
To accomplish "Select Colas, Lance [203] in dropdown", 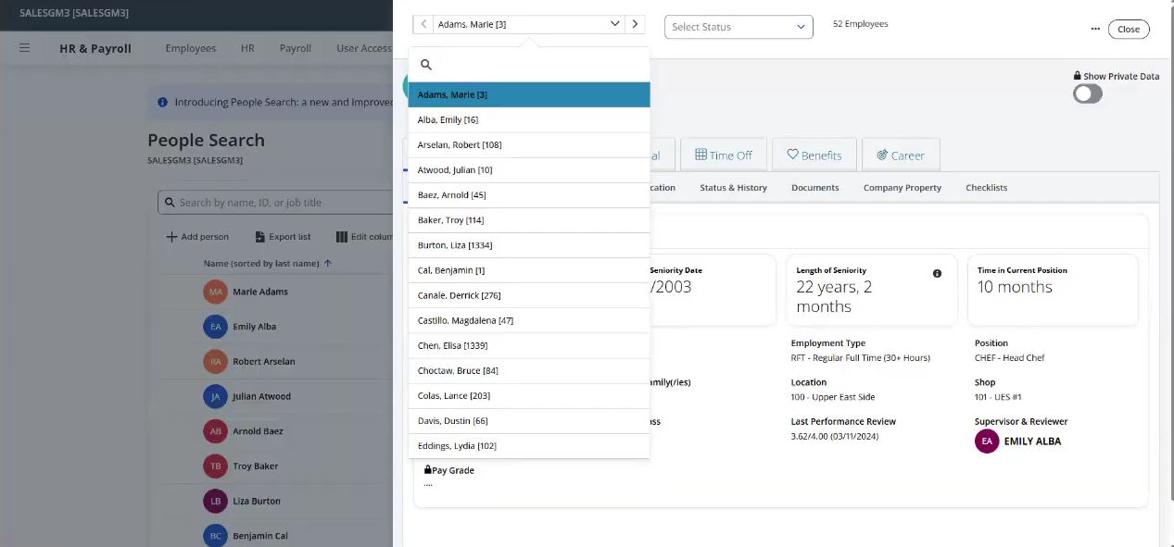I will pos(529,395).
